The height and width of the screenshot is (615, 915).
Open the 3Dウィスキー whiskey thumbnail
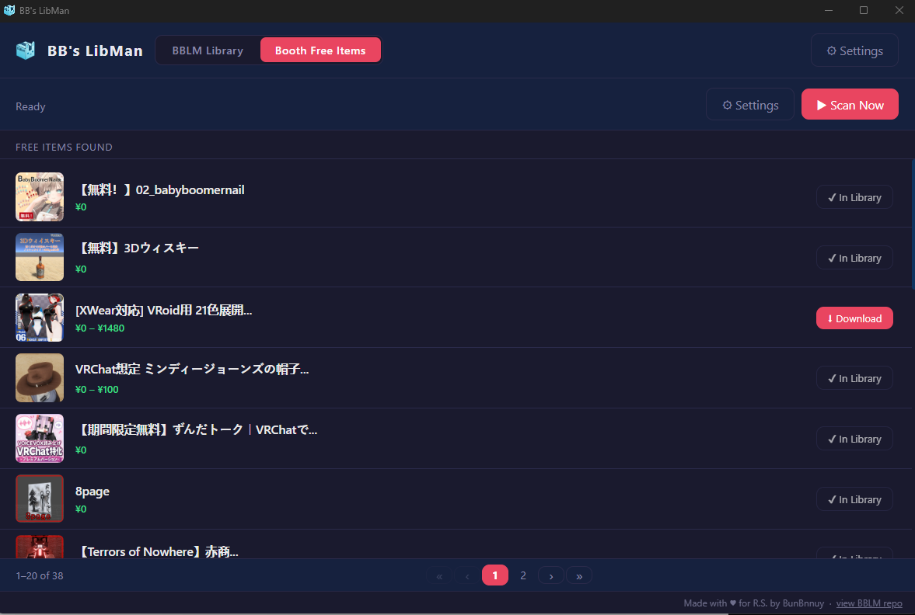click(40, 257)
